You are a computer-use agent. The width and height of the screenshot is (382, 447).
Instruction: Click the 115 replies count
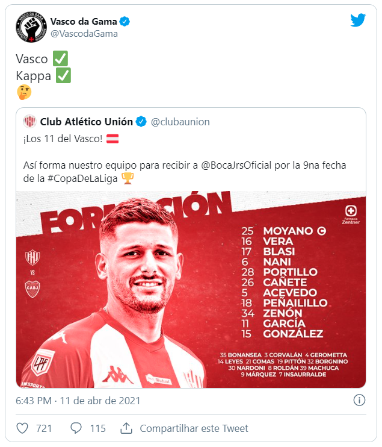(x=97, y=428)
